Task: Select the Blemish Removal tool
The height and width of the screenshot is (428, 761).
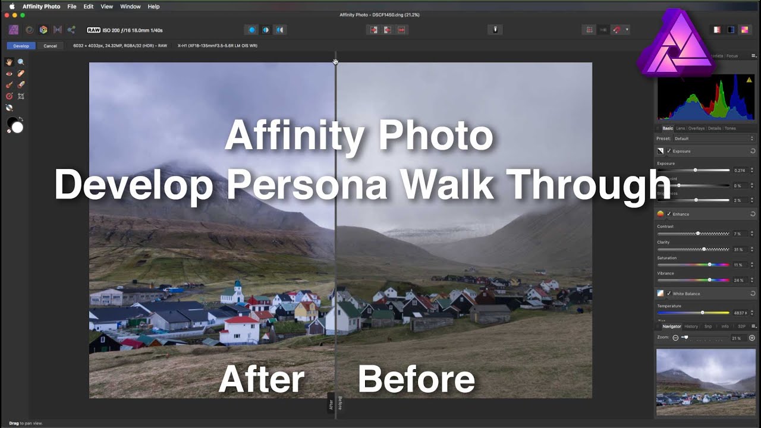Action: click(x=21, y=74)
